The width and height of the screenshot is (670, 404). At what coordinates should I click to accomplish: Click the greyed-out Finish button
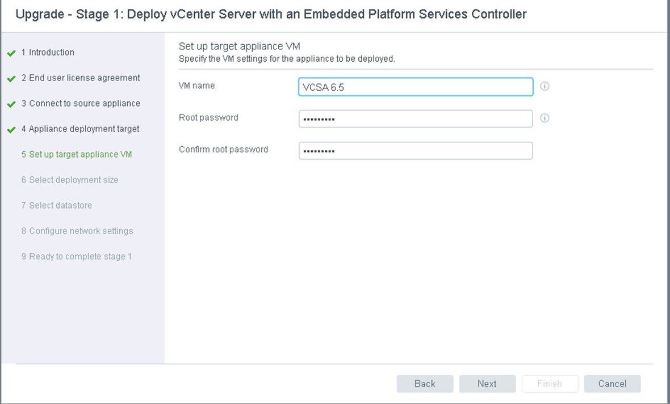tap(550, 384)
